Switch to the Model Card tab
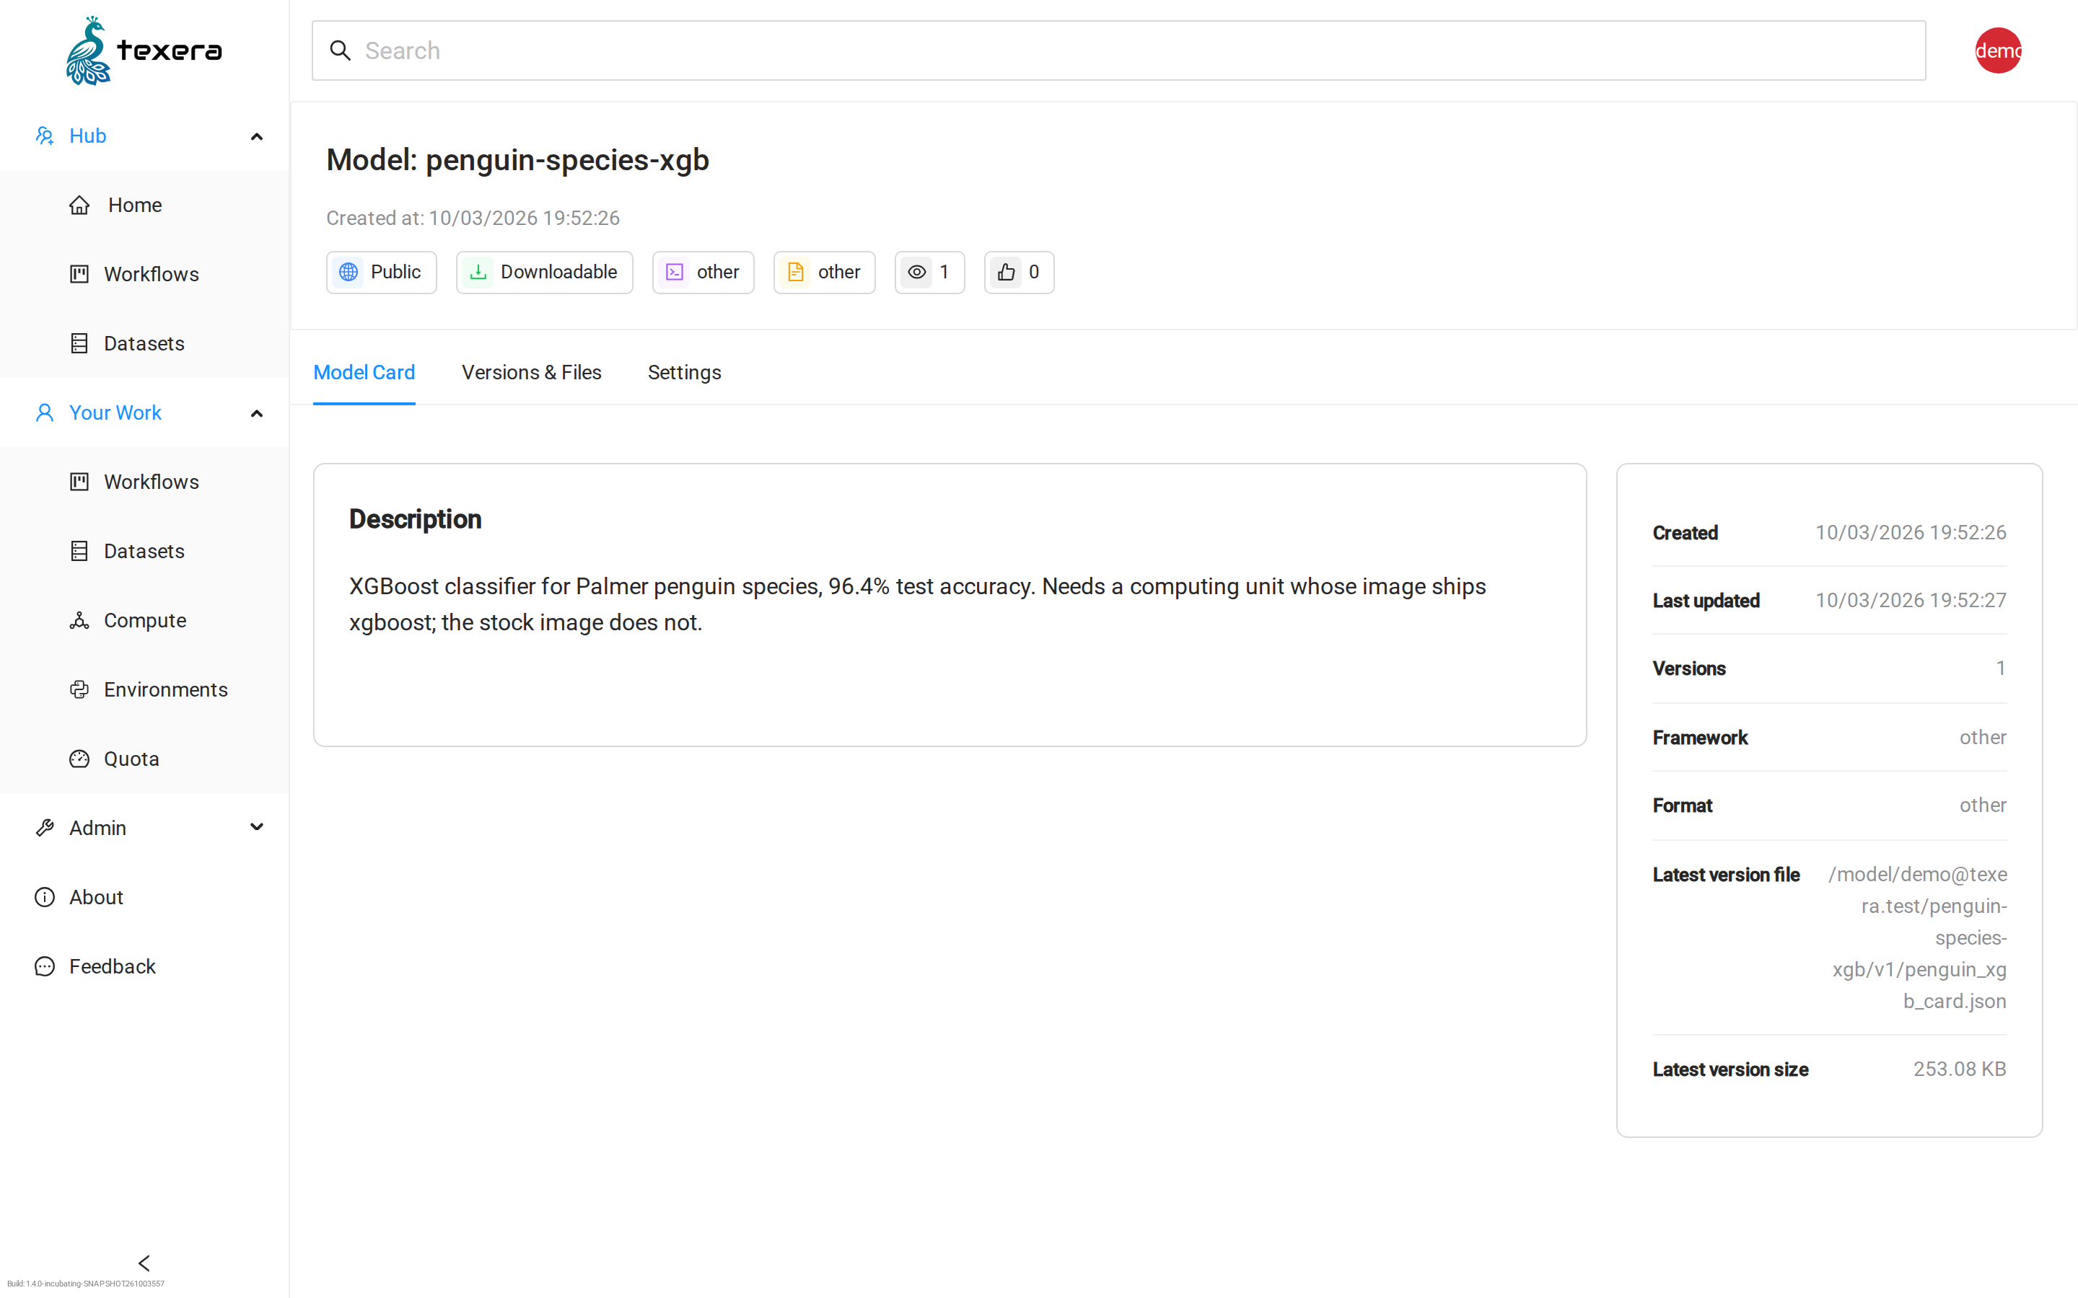2078x1298 pixels. [x=364, y=373]
